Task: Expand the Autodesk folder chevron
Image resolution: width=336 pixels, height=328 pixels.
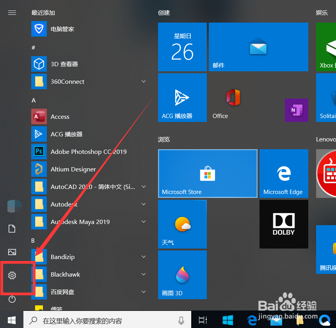Action: point(144,205)
